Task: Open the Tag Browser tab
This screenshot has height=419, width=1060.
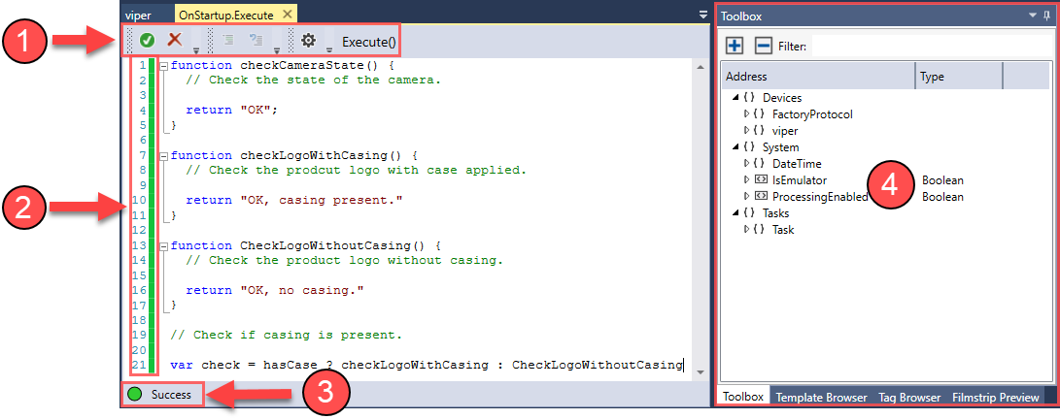Action: coord(908,398)
